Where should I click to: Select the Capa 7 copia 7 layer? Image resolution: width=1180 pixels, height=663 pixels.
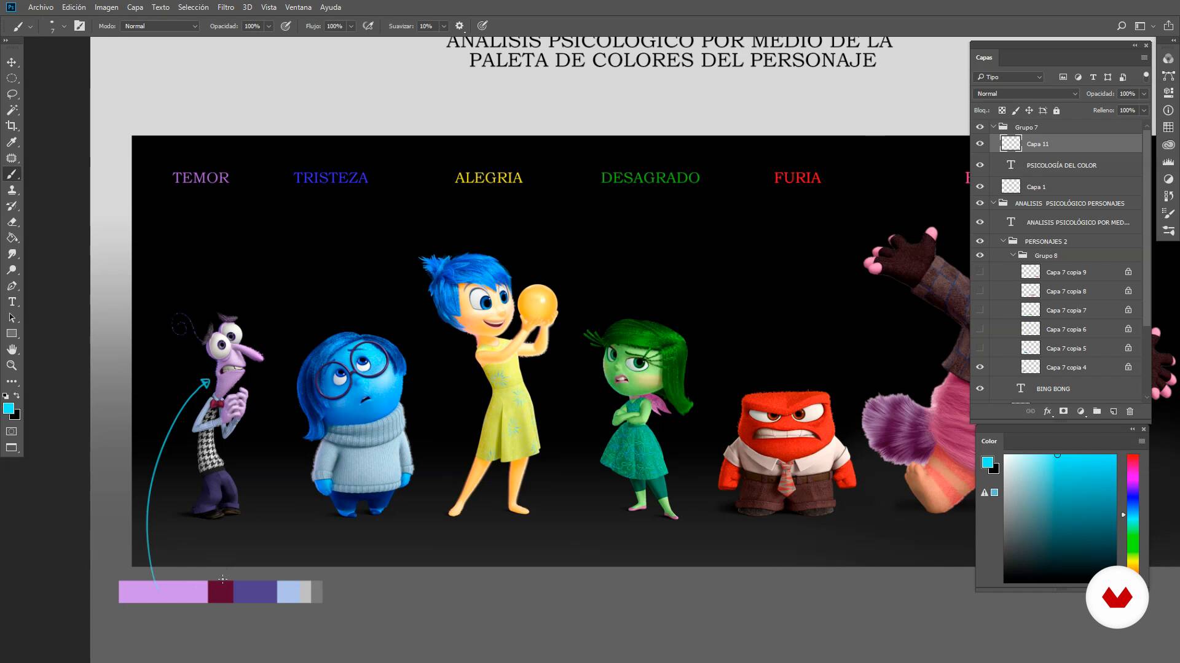pos(1065,310)
